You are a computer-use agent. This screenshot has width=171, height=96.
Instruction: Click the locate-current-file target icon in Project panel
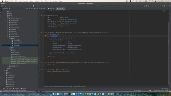click(x=27, y=8)
